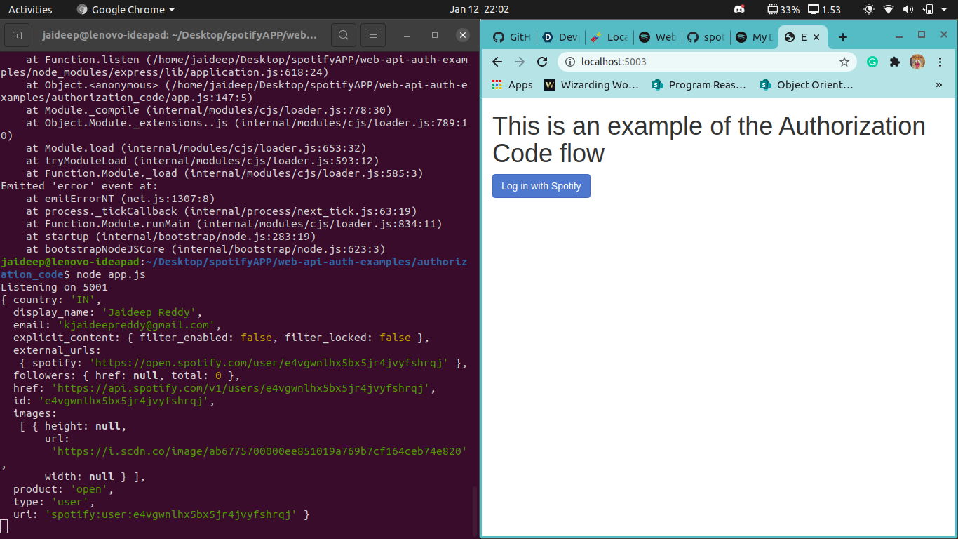Open the 'Program Reas…' bookmark
Image resolution: width=958 pixels, height=539 pixels.
(x=699, y=85)
